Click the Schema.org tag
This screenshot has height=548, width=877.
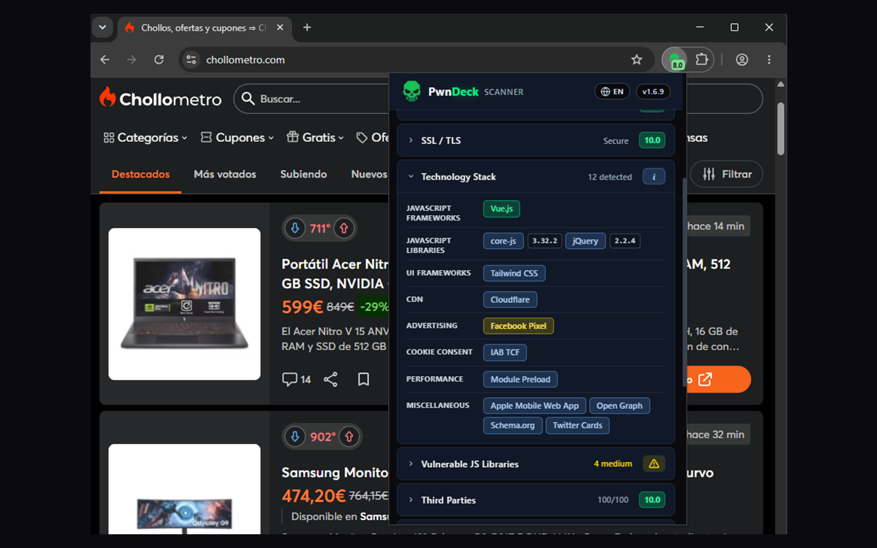(512, 425)
